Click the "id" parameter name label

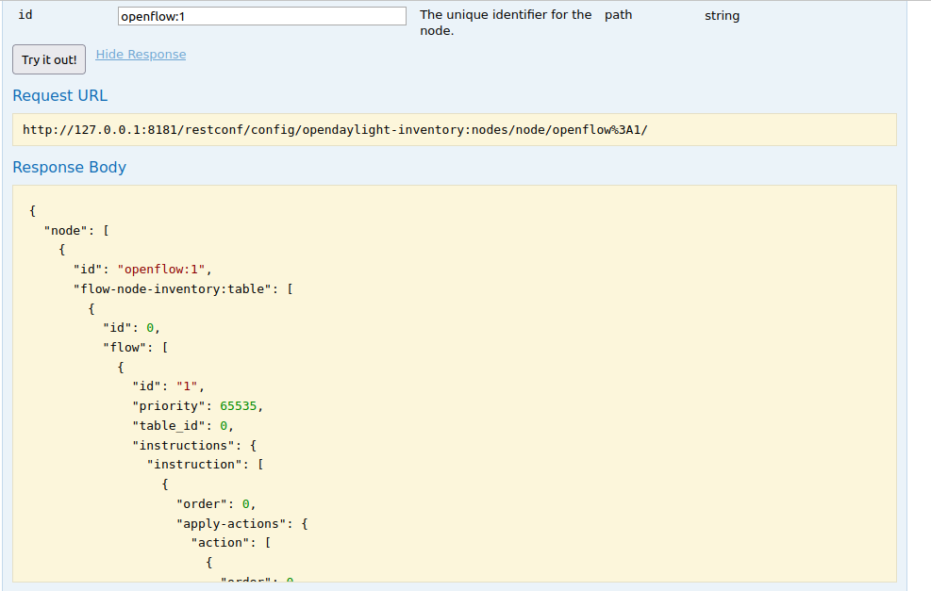(x=25, y=15)
